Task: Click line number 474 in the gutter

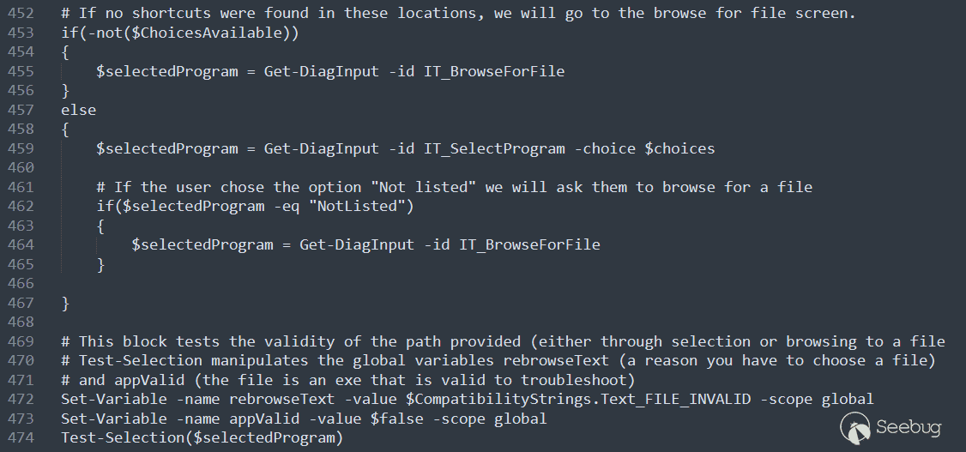Action: [x=20, y=438]
